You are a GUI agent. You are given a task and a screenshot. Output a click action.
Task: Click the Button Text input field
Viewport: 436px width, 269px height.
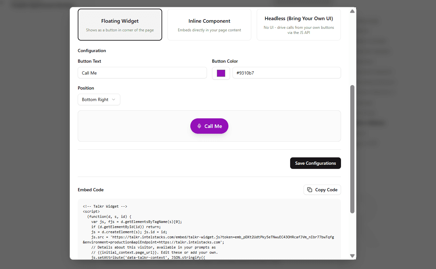click(142, 73)
